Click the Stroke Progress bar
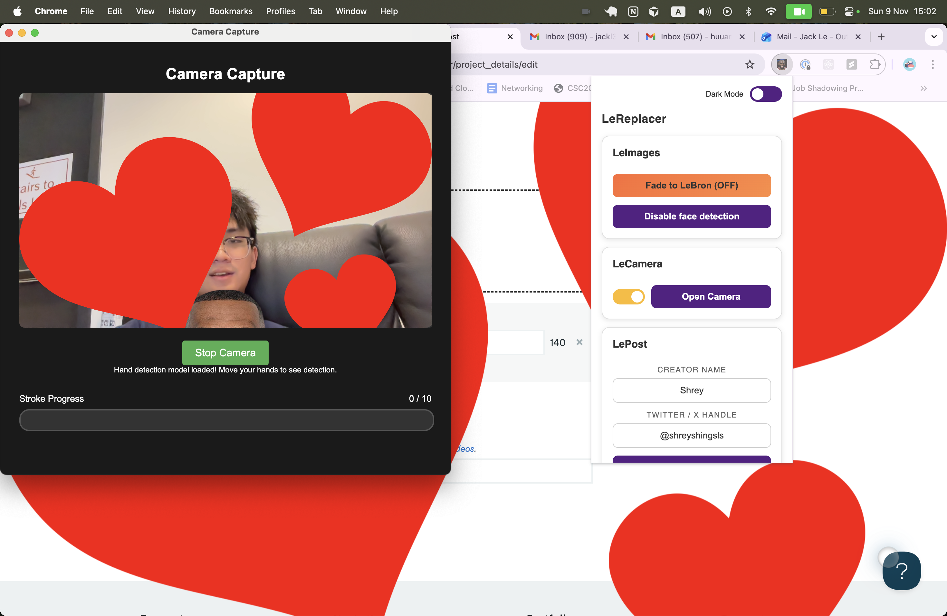The height and width of the screenshot is (616, 947). 226,420
